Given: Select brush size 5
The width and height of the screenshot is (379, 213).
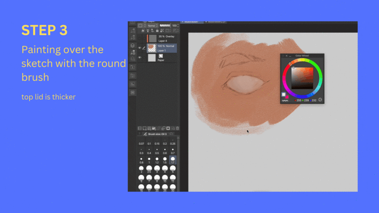Looking at the screenshot, I should [x=173, y=169].
